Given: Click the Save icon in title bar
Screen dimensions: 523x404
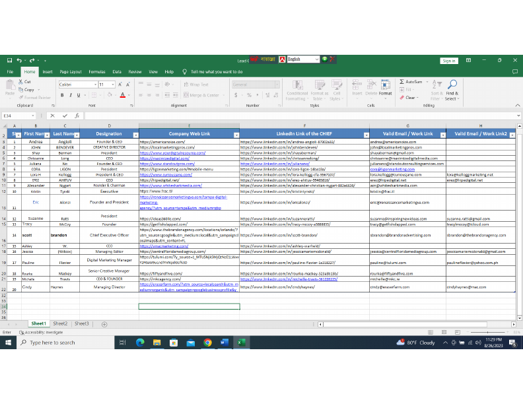Looking at the screenshot, I should (x=9, y=60).
